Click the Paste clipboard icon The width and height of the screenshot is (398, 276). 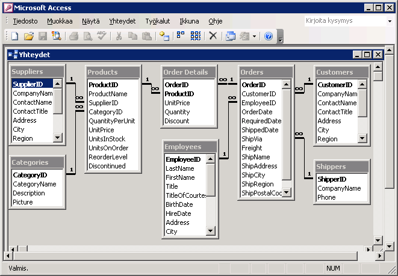point(147,36)
